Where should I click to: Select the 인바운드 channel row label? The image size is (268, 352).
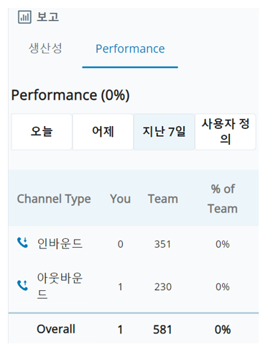(60, 243)
